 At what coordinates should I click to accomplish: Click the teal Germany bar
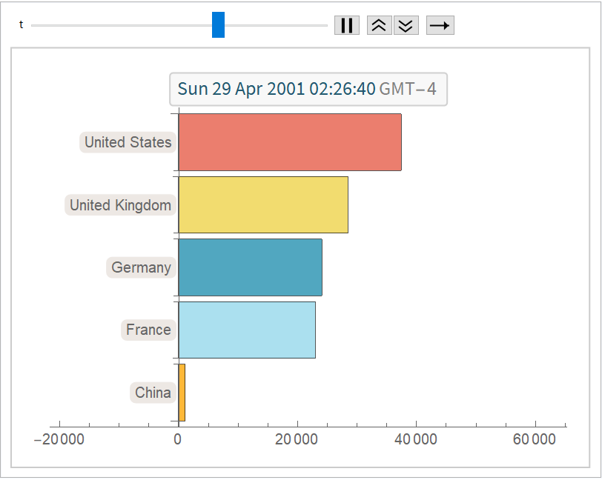(250, 267)
